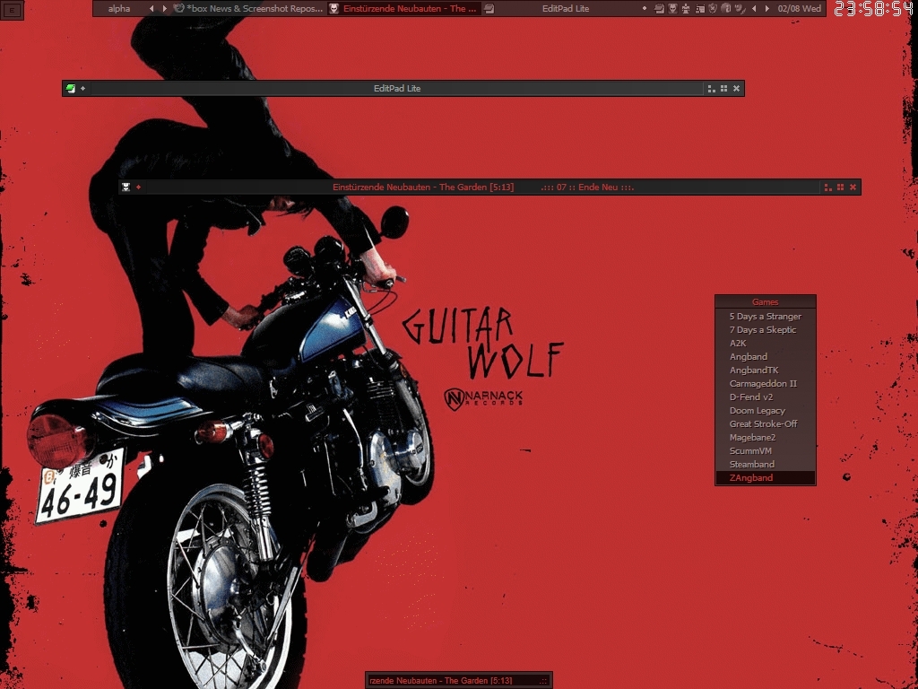The width and height of the screenshot is (918, 689).
Task: Click the alpha workspace name in the toolbar
Action: coord(118,9)
